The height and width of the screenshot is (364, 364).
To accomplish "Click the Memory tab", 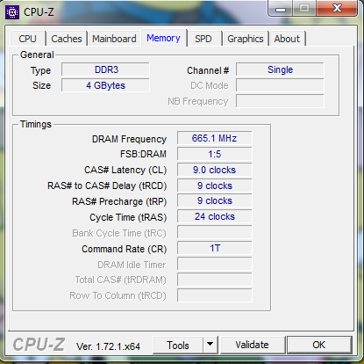I will [x=164, y=38].
